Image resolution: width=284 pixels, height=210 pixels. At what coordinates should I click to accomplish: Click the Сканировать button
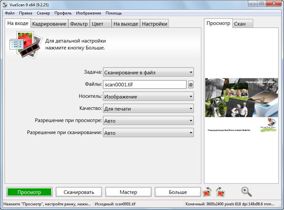(79, 192)
